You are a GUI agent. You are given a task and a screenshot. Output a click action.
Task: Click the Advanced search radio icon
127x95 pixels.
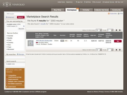point(7,17)
